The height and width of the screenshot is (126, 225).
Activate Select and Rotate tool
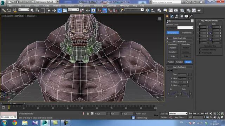[59, 10]
